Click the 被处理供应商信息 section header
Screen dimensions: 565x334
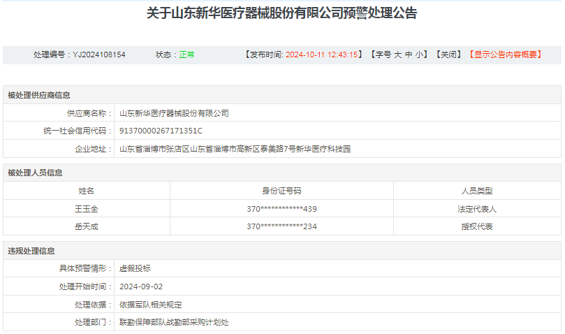click(x=39, y=95)
